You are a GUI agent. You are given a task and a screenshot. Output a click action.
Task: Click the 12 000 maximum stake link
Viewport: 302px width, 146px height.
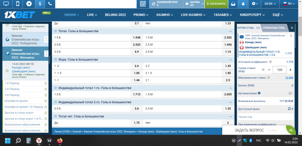[289, 78]
